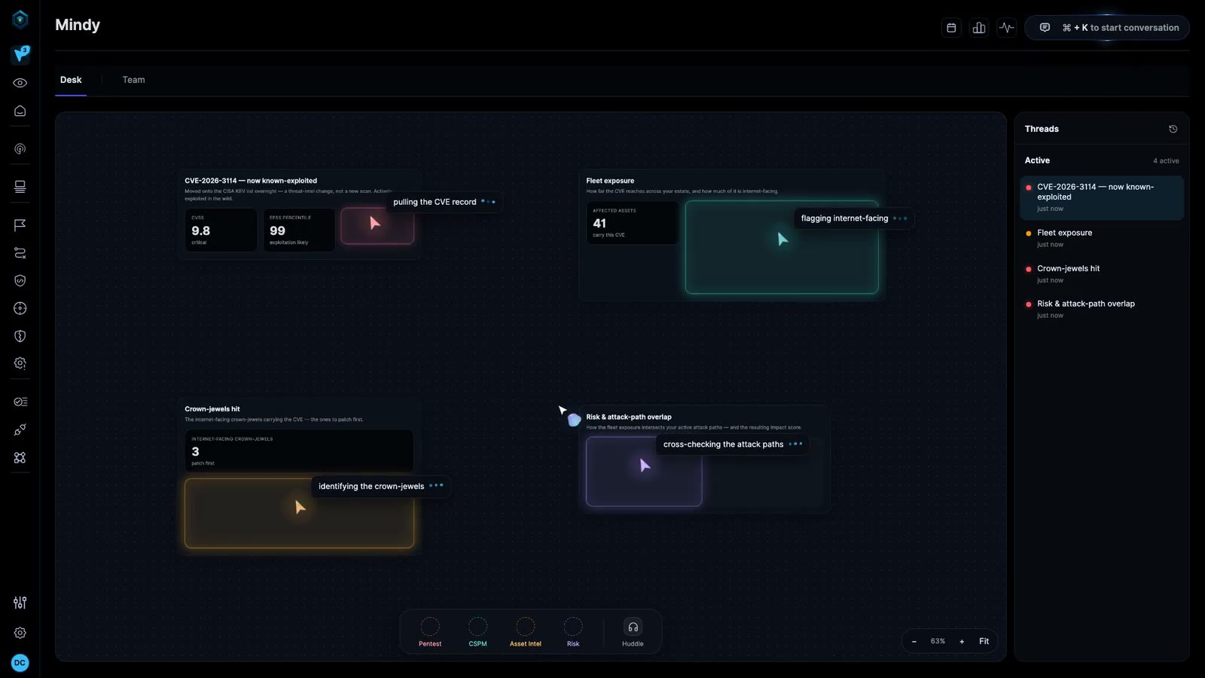
Task: Open the code shield icon in the sidebar
Action: click(x=20, y=280)
